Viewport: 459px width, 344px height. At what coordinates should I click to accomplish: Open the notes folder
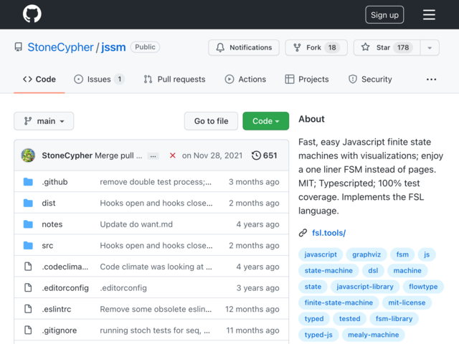tap(52, 224)
